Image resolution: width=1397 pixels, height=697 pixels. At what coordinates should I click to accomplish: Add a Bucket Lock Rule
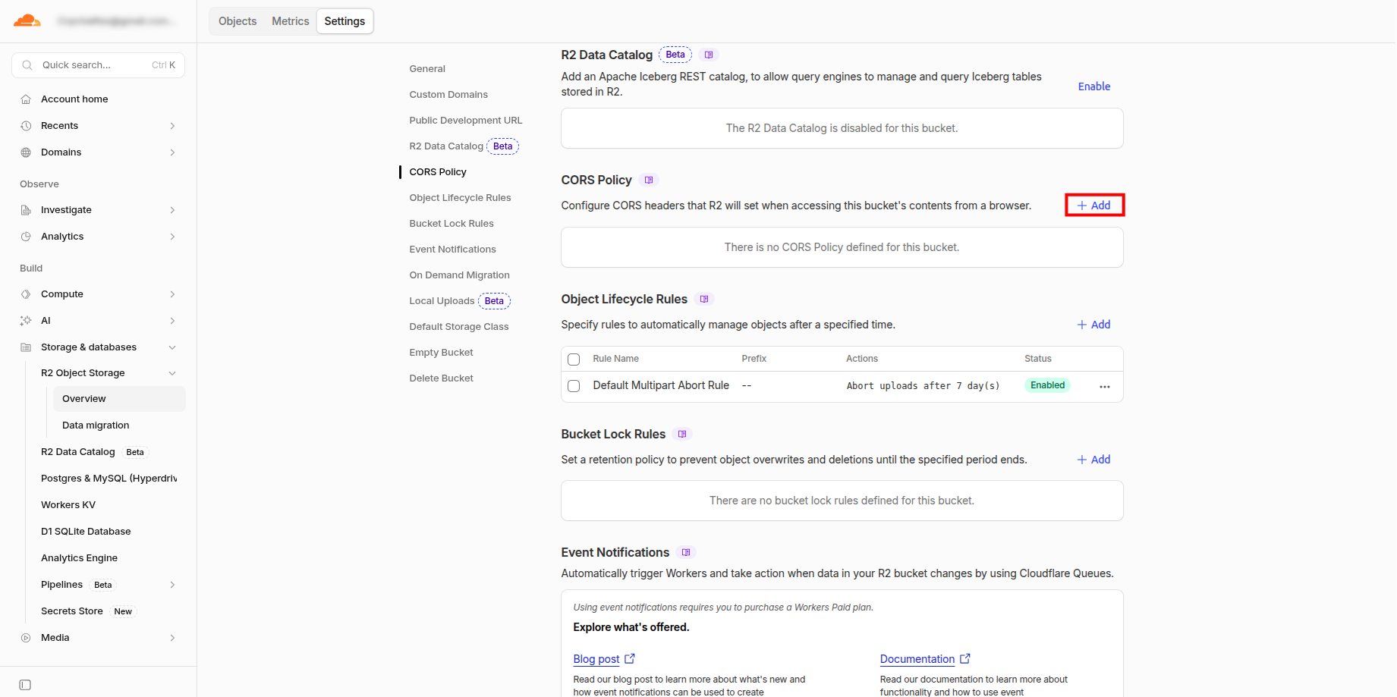point(1093,460)
